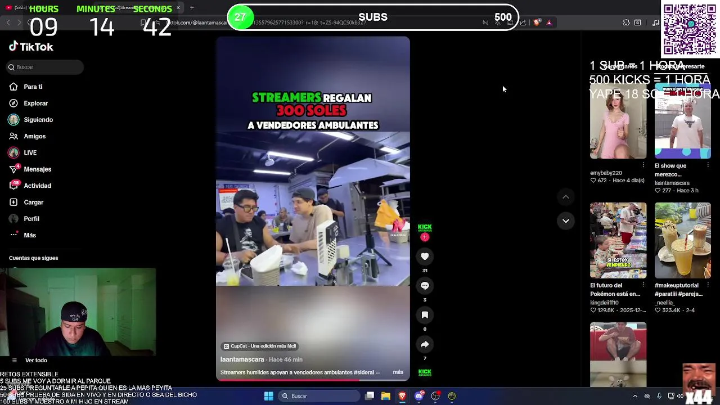Open Brave Shields lion icon
The height and width of the screenshot is (405, 720).
pyautogui.click(x=537, y=22)
